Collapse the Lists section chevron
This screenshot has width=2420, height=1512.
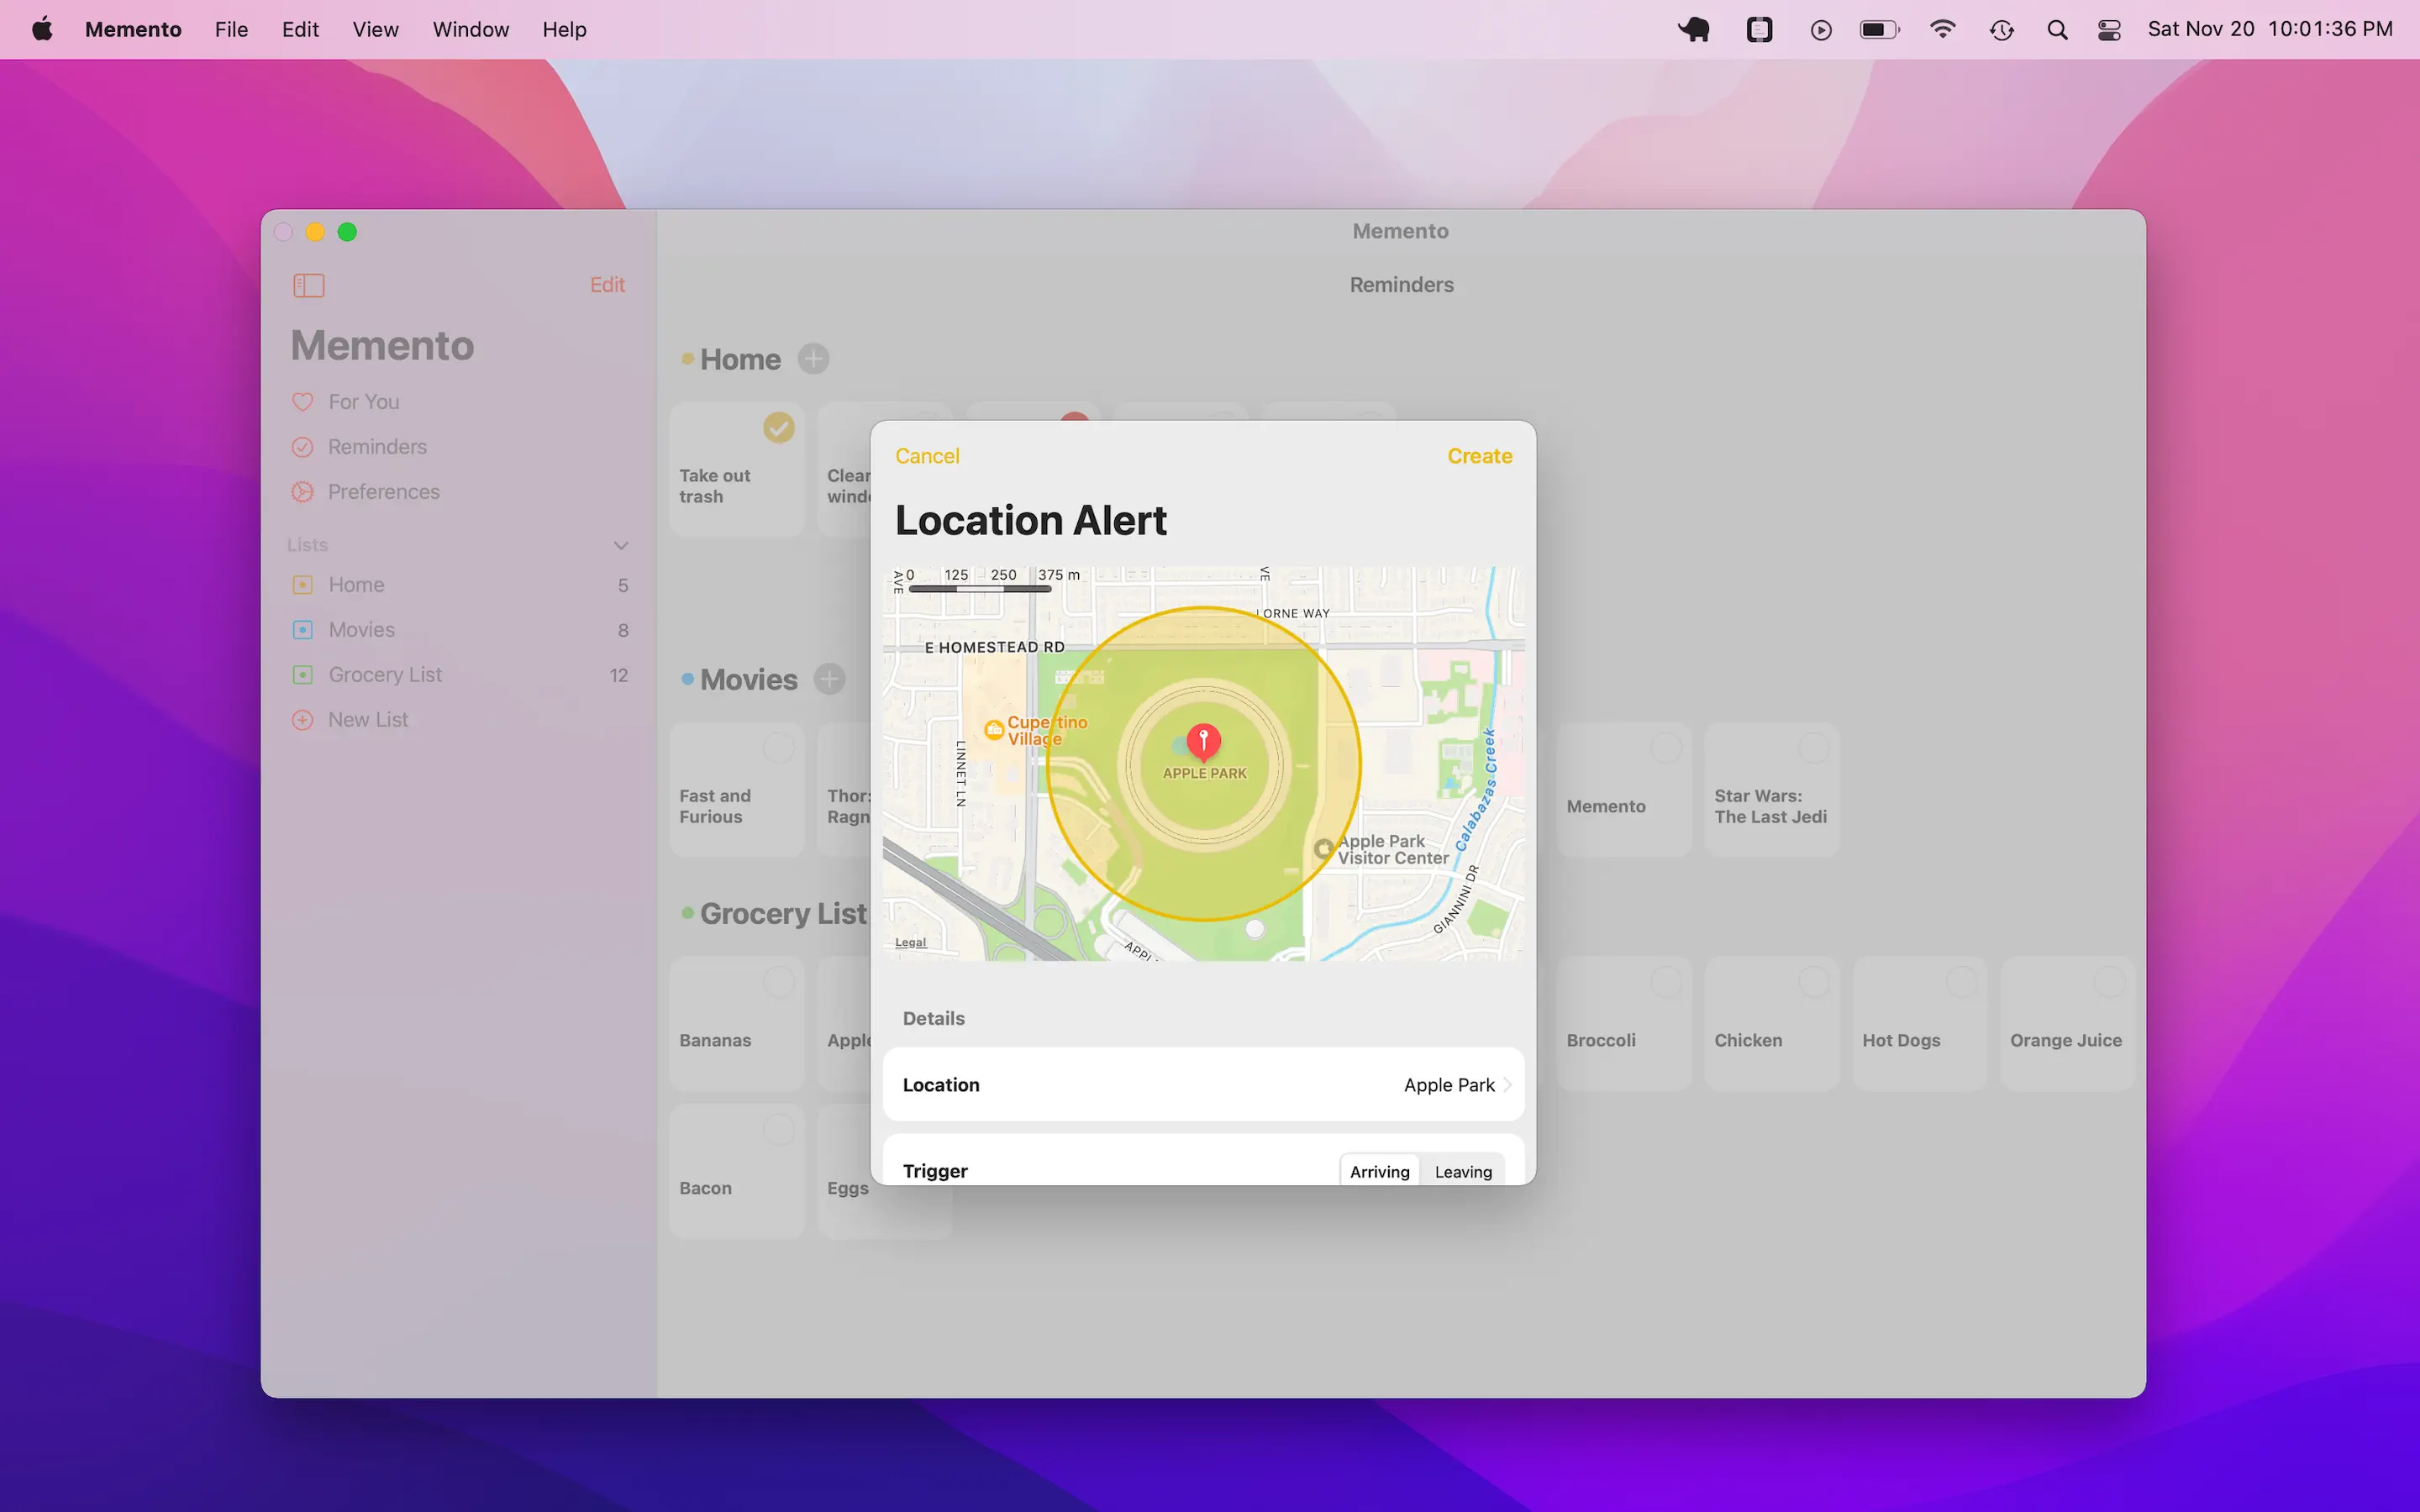click(621, 545)
